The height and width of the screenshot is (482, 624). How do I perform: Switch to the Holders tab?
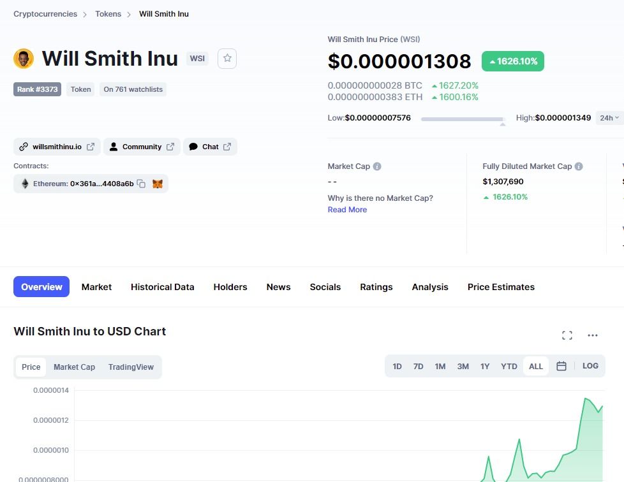[230, 287]
